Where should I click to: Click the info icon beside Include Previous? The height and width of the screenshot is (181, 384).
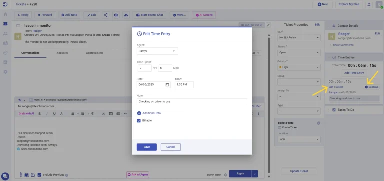[x=67, y=175]
